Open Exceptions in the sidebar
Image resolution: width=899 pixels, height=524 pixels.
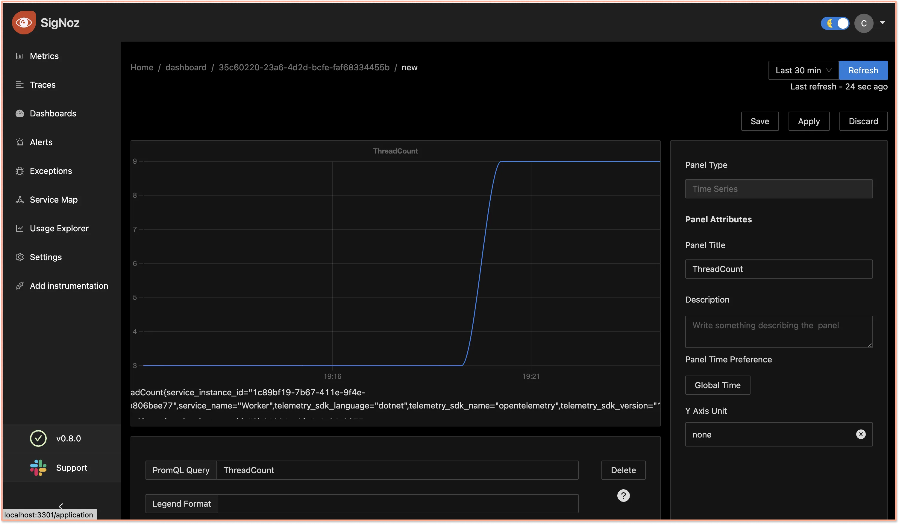(51, 171)
